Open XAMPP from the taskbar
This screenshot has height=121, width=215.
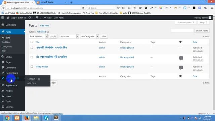(17, 118)
